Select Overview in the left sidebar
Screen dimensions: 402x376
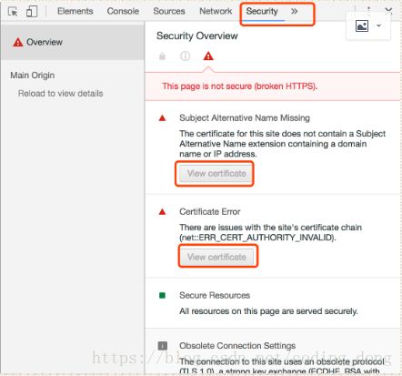click(72, 42)
